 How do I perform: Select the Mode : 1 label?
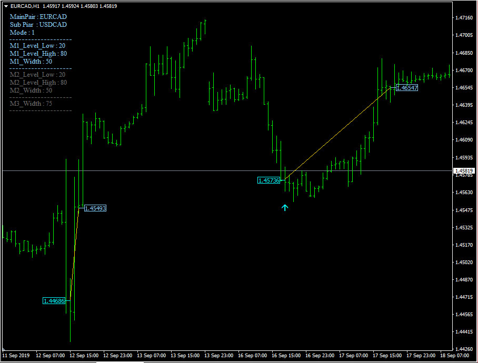click(22, 33)
